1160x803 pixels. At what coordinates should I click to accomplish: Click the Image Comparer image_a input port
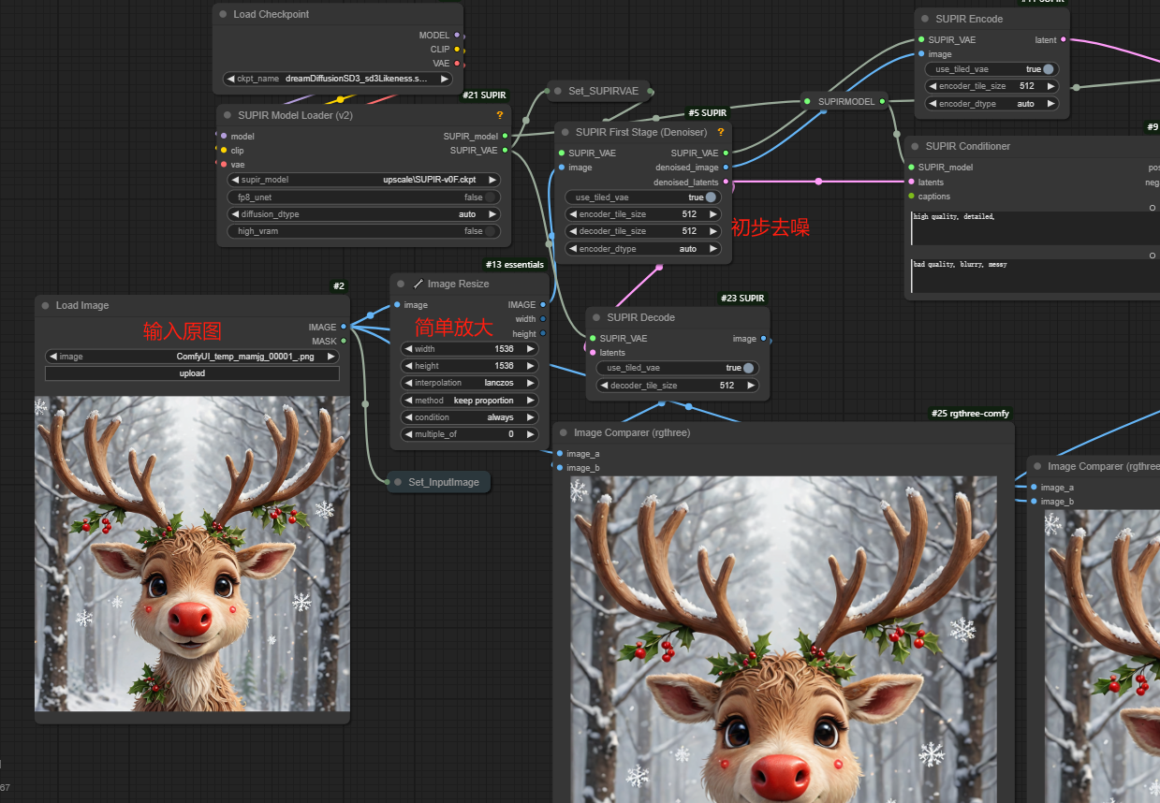pyautogui.click(x=560, y=454)
